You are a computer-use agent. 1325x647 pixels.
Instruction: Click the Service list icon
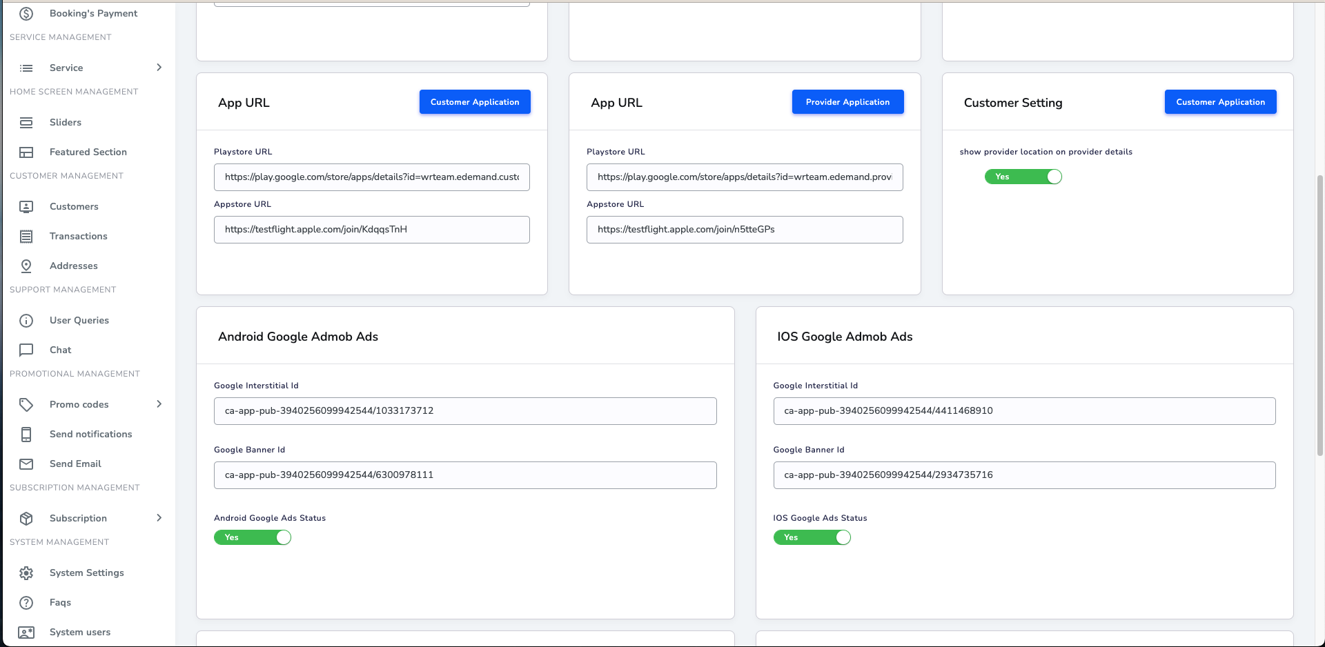tap(26, 68)
